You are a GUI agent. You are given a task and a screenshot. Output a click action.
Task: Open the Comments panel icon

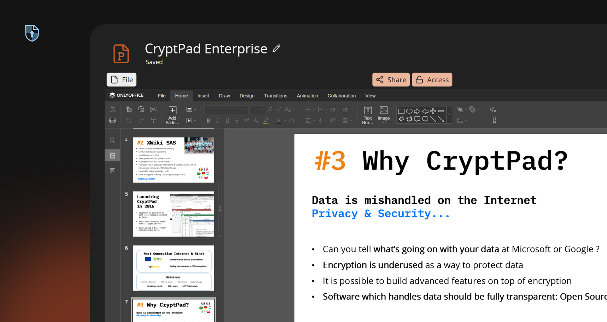[112, 171]
